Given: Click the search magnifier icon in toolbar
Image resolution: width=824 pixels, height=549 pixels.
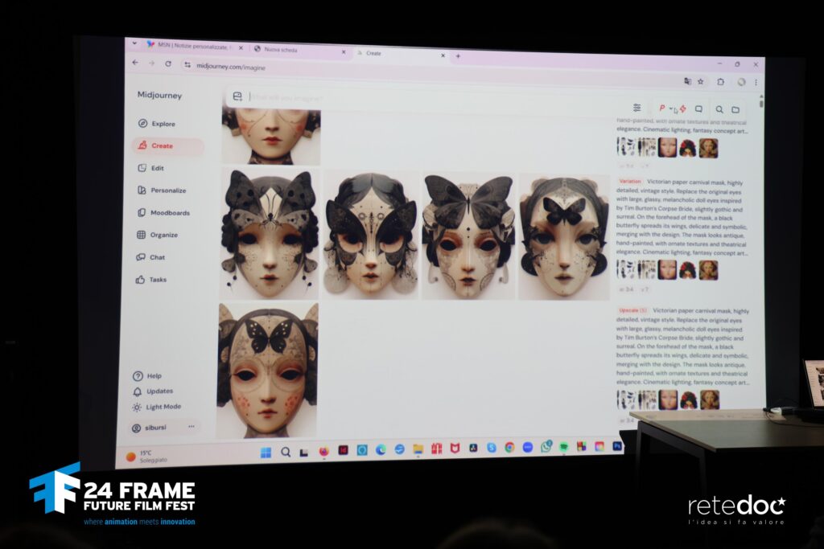Looking at the screenshot, I should (719, 109).
